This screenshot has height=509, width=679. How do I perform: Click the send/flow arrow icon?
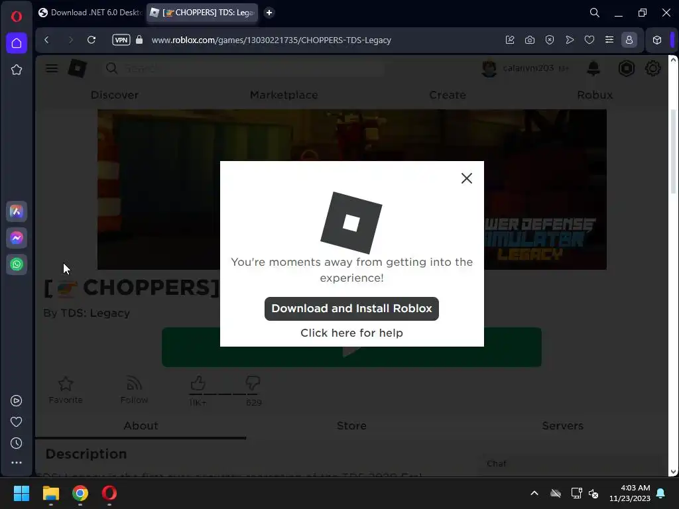pyautogui.click(x=570, y=40)
